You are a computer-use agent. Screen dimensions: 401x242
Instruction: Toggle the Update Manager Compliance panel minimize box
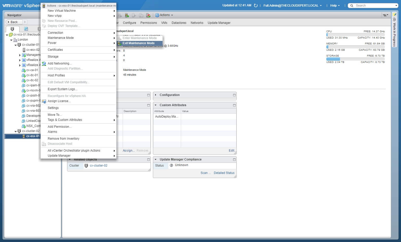click(234, 160)
